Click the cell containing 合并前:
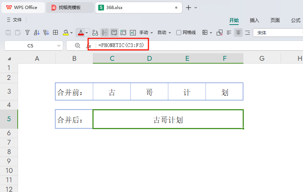The image size is (303, 192). (74, 91)
